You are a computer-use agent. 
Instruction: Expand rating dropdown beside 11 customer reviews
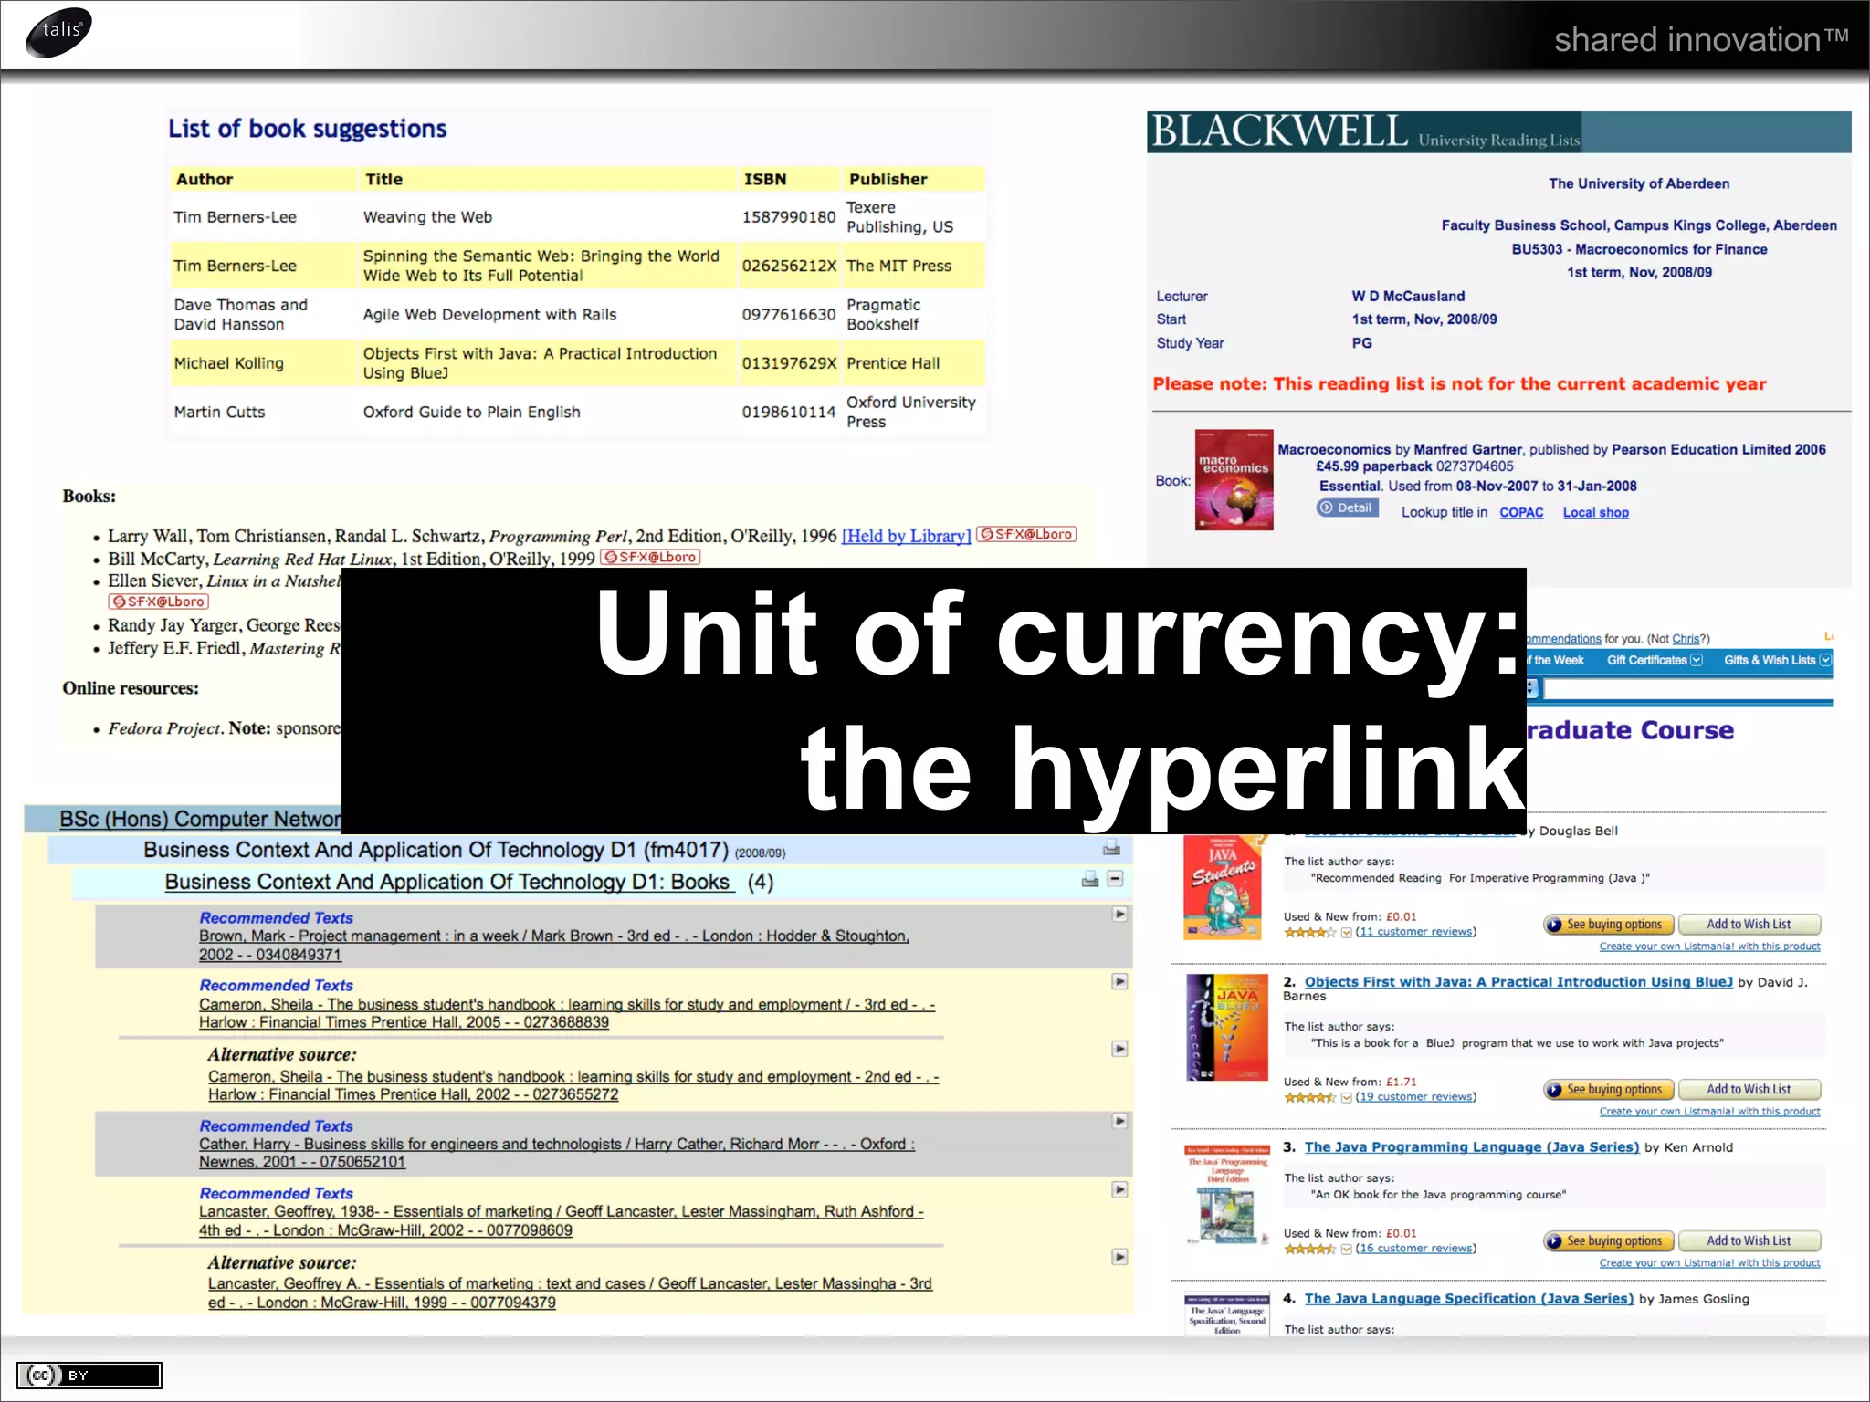click(1346, 932)
